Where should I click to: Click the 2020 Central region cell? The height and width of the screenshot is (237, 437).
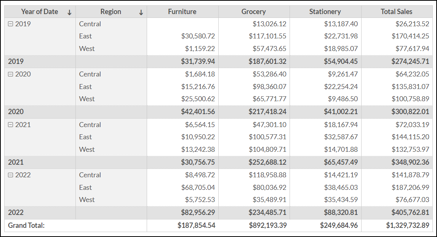click(x=90, y=74)
